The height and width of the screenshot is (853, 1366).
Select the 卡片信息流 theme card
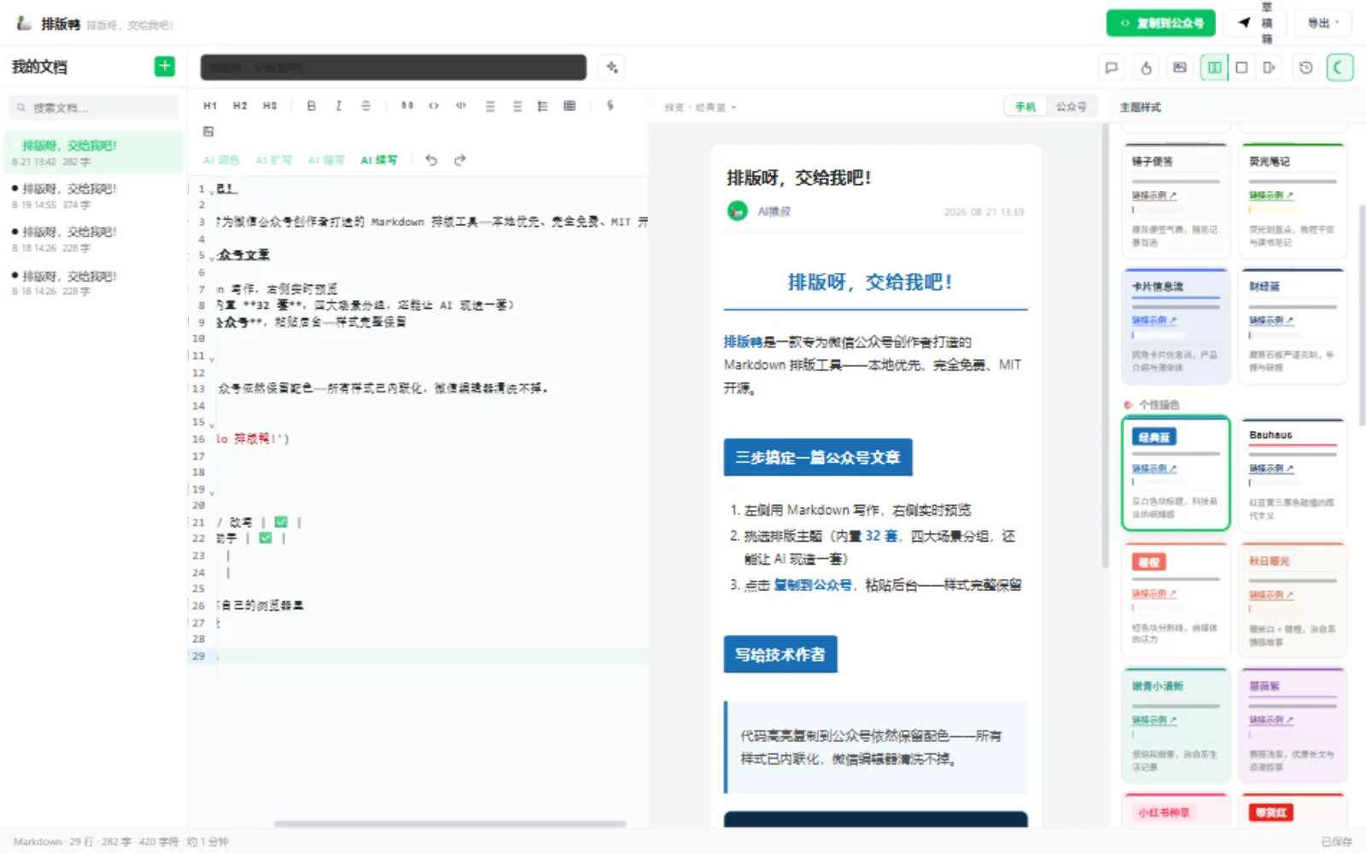[x=1176, y=326]
